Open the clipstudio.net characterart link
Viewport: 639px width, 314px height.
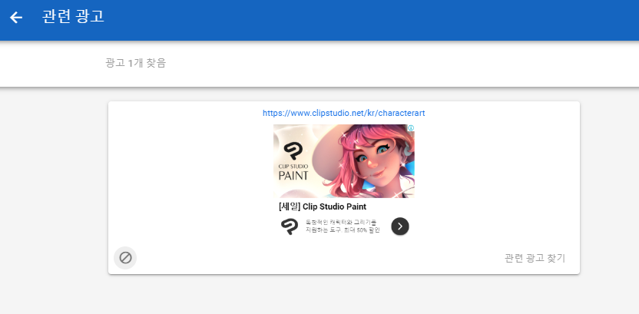coord(343,113)
